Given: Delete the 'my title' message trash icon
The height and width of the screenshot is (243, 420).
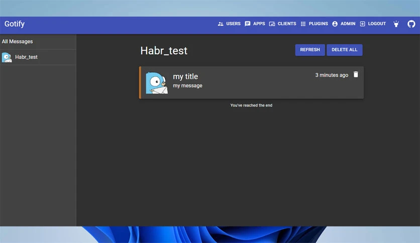Looking at the screenshot, I should [x=356, y=74].
